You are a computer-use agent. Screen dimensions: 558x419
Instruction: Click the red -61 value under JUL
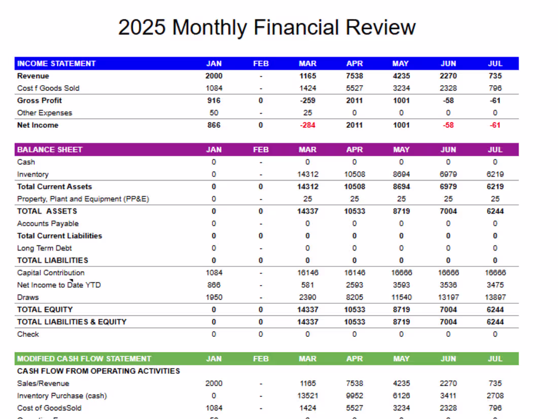click(x=495, y=125)
